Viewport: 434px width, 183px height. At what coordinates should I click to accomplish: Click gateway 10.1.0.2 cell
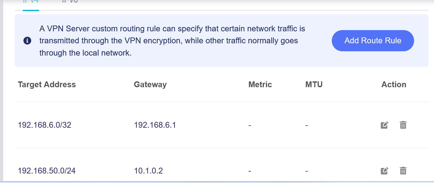[148, 171]
